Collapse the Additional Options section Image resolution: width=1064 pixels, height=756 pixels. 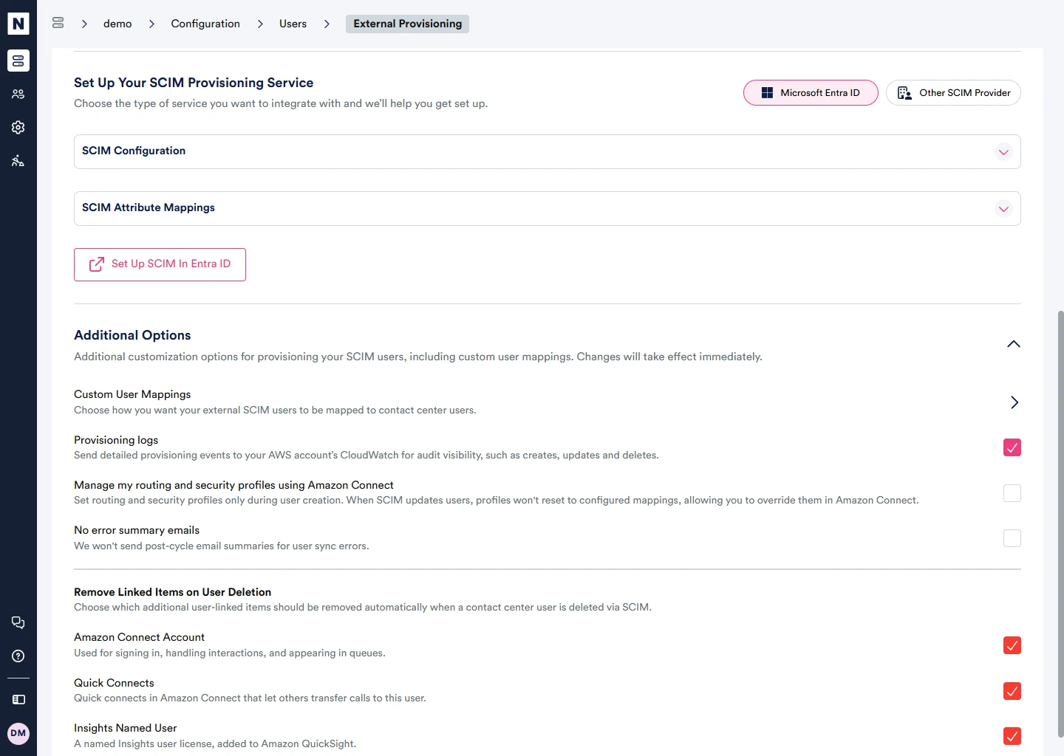coord(1013,344)
